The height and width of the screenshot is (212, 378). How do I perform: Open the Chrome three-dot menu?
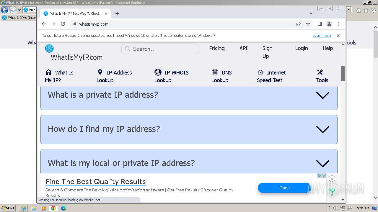coord(339,24)
